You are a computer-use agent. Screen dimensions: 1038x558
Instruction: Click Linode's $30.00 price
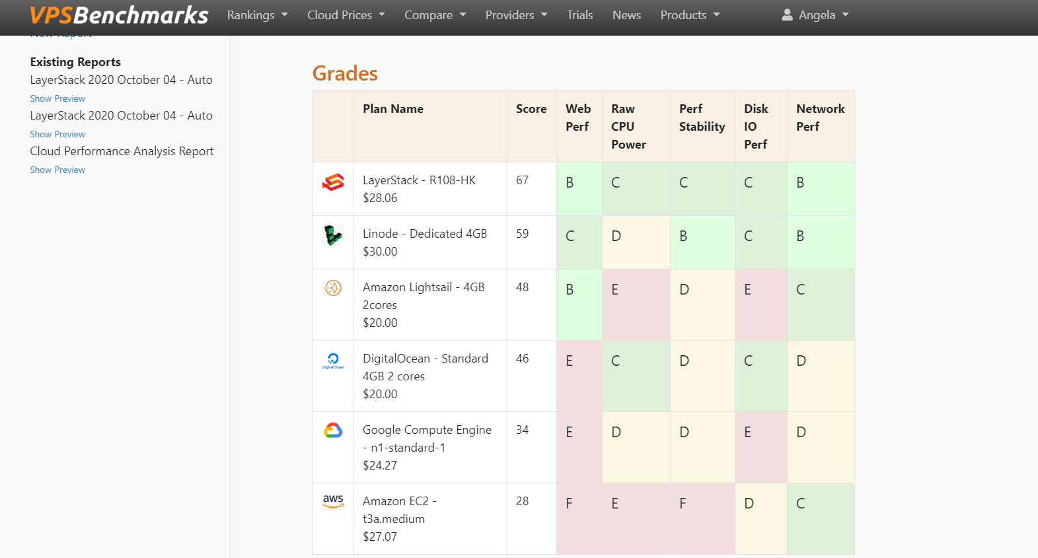(380, 252)
